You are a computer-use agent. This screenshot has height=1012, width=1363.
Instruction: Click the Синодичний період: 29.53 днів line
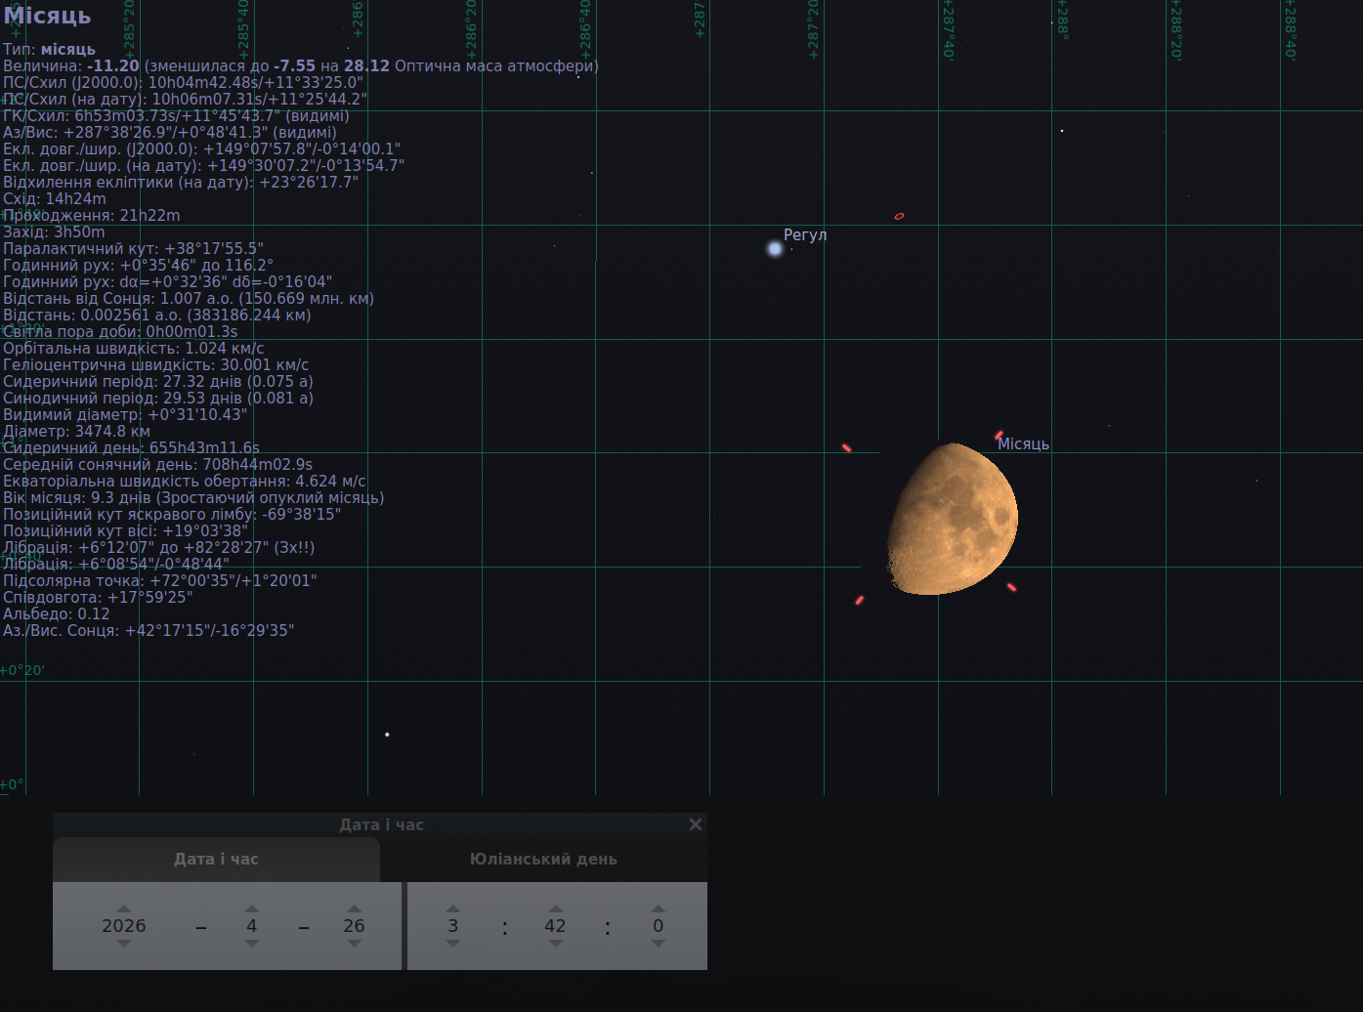coord(158,399)
